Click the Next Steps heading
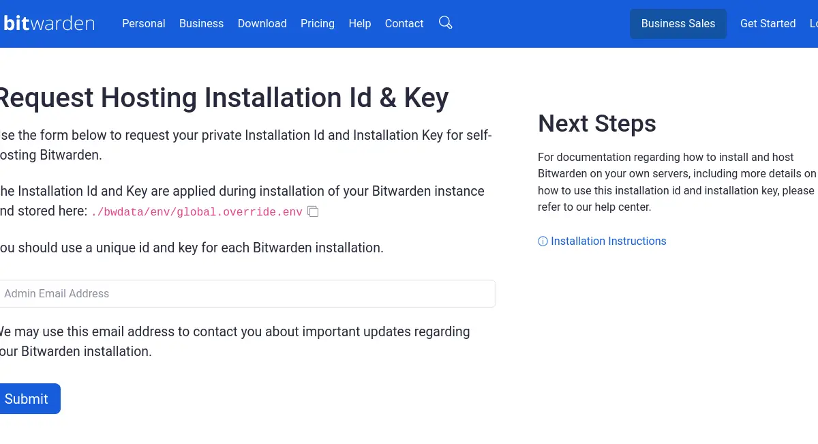The width and height of the screenshot is (818, 444). click(597, 123)
